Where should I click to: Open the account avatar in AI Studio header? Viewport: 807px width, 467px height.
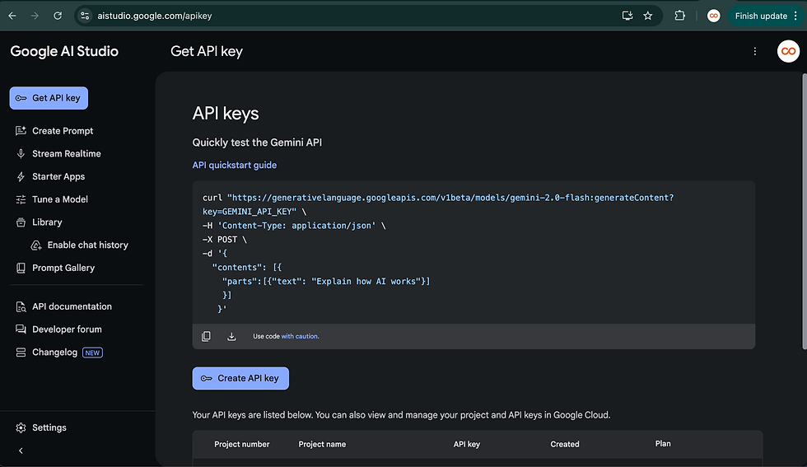[788, 52]
